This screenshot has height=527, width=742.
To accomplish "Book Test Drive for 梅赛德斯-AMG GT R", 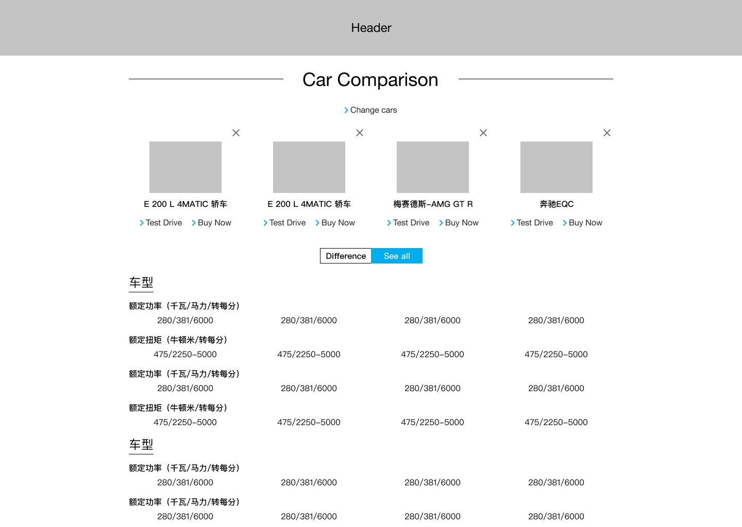I will [408, 223].
